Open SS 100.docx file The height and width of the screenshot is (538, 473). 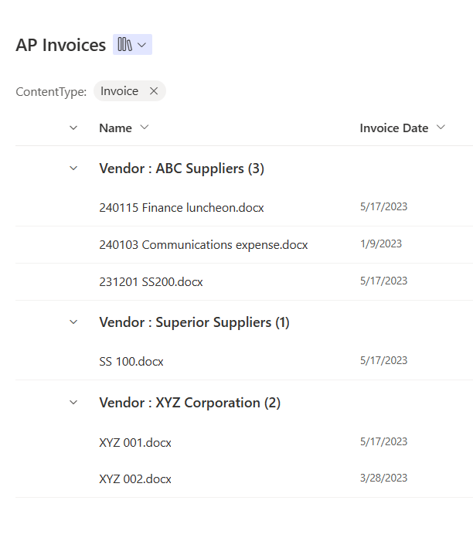pos(131,362)
